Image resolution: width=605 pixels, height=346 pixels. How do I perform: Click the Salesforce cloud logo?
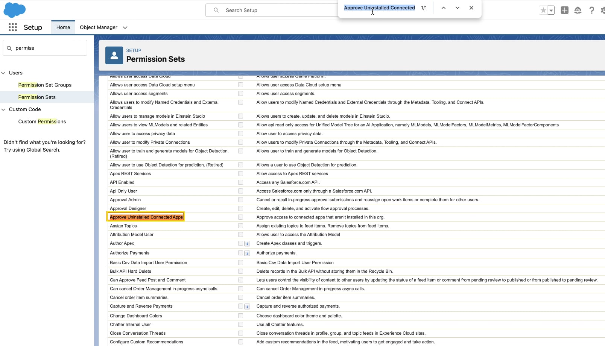point(14,10)
